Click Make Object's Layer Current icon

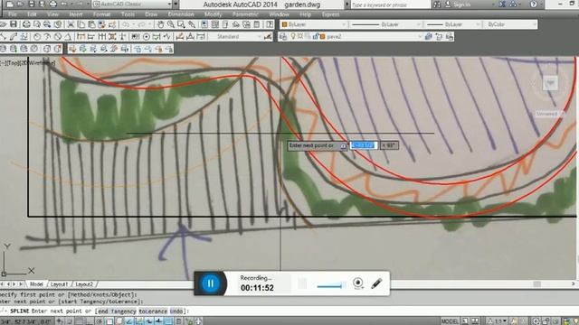tap(429, 36)
